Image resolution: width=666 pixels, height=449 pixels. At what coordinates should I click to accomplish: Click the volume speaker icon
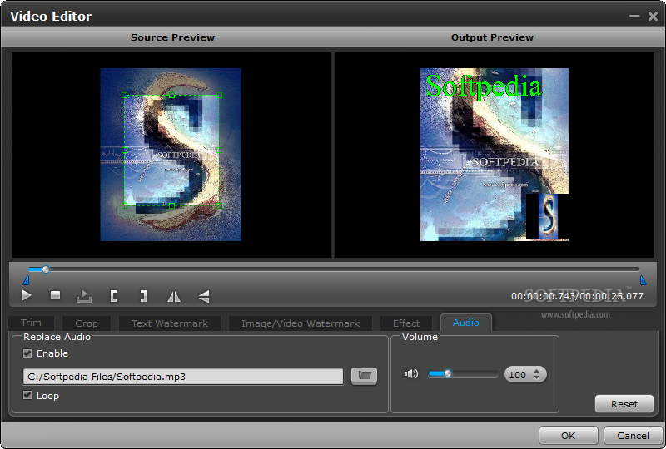pyautogui.click(x=410, y=374)
